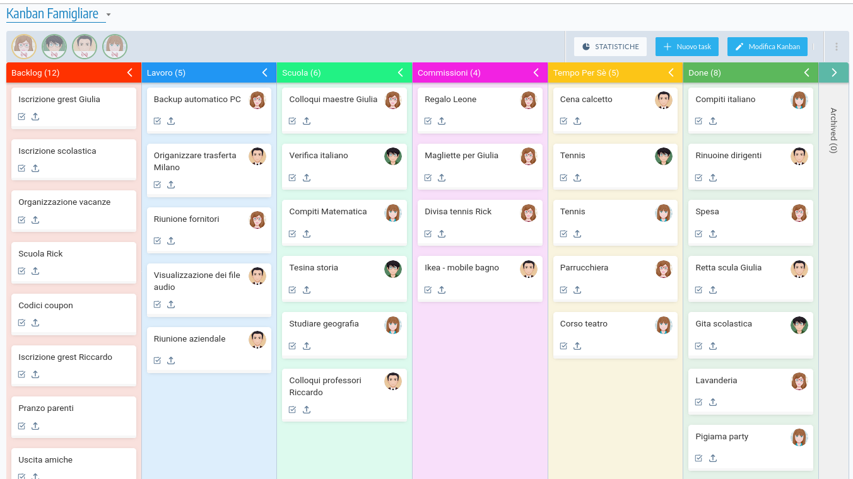
Task: Click upload icon on Riunione aziendale card
Action: (171, 361)
